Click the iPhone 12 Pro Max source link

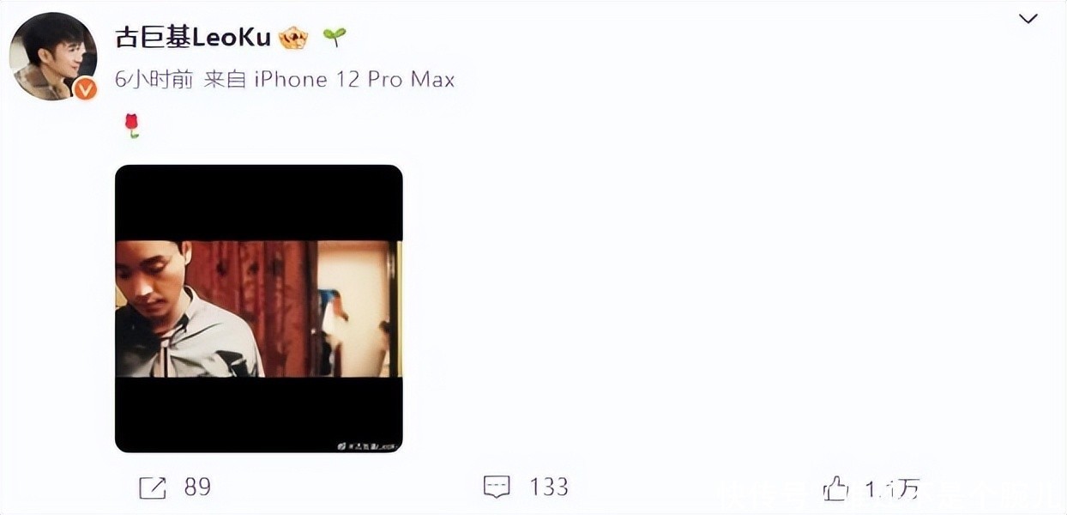(x=355, y=80)
